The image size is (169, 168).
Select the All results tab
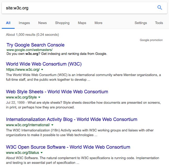tap(8, 23)
